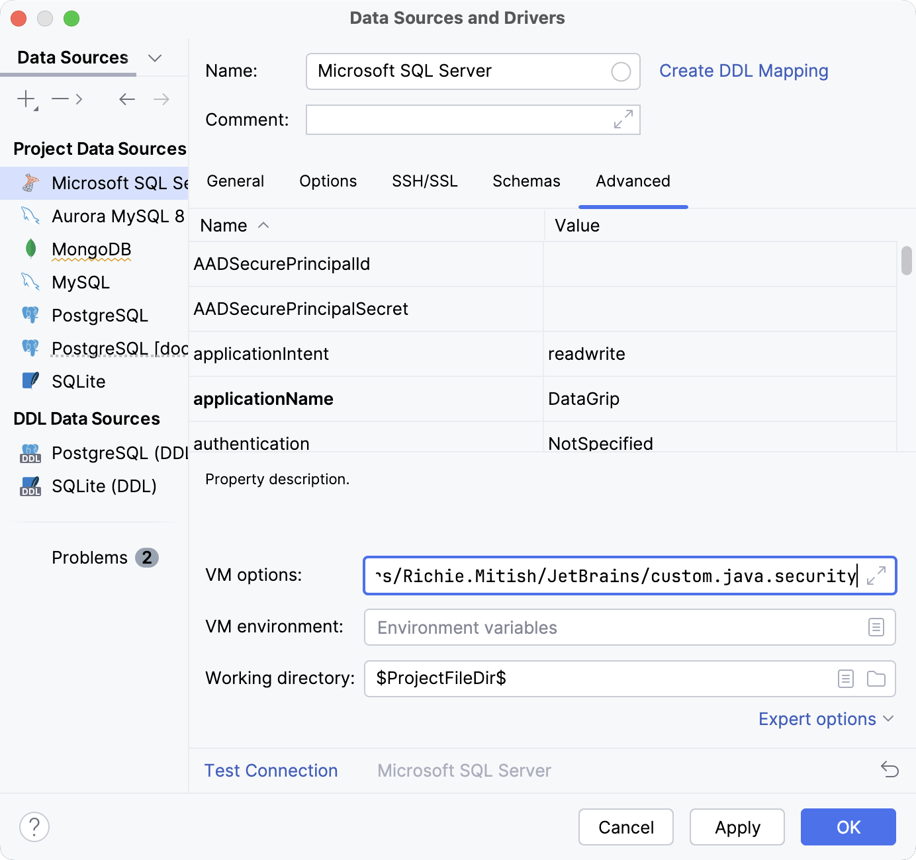
Task: Open the General tab
Action: pyautogui.click(x=235, y=181)
